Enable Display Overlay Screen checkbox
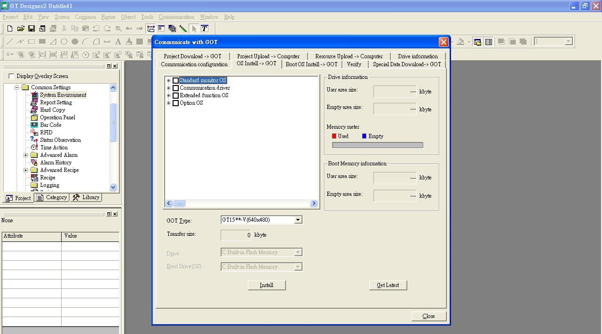602x334 pixels. 12,76
